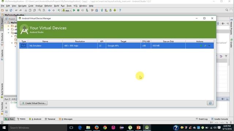Screen dimensions: 234x131
Task: Run the app with green play button
Action: 74,10
